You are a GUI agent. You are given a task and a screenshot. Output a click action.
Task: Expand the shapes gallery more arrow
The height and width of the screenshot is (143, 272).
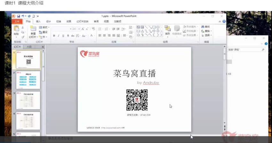click(162, 35)
